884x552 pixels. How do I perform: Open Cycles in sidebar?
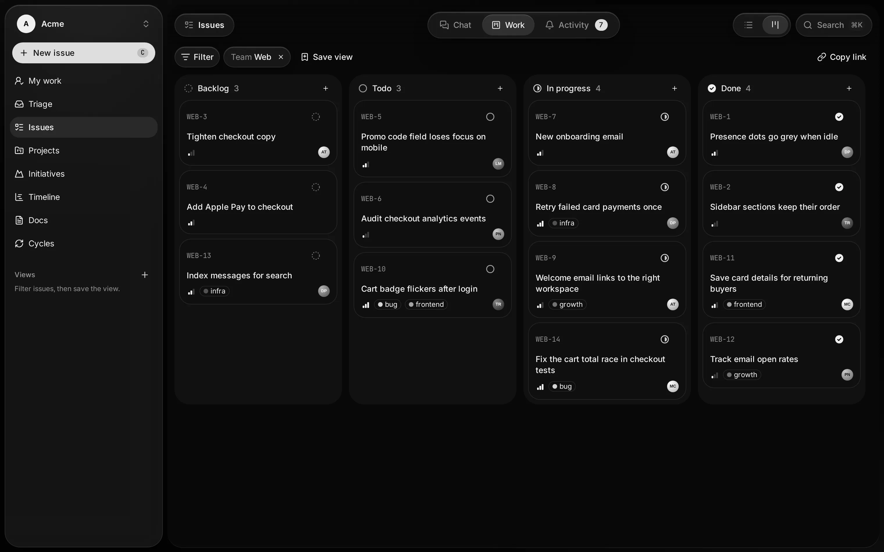pyautogui.click(x=84, y=243)
